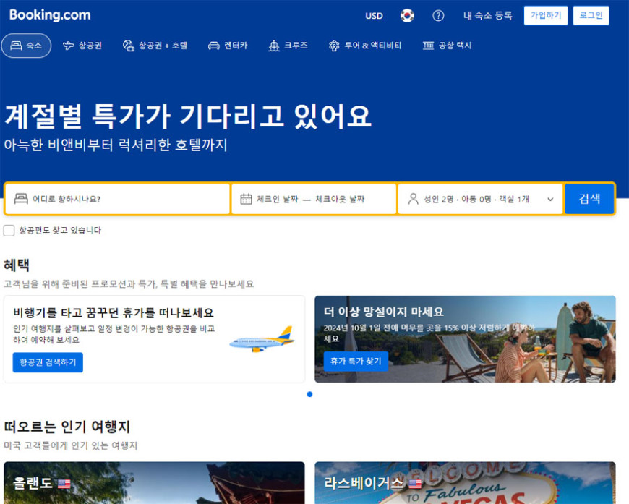This screenshot has height=504, width=629.
Task: Click the person icon in guests field
Action: point(413,199)
